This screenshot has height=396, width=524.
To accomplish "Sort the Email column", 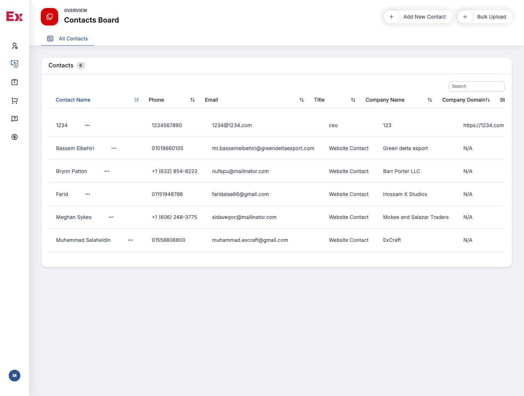I will coord(302,100).
